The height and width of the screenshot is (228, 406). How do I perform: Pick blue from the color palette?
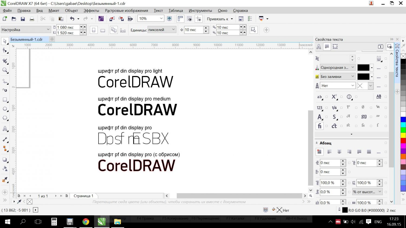pyautogui.click(x=403, y=119)
